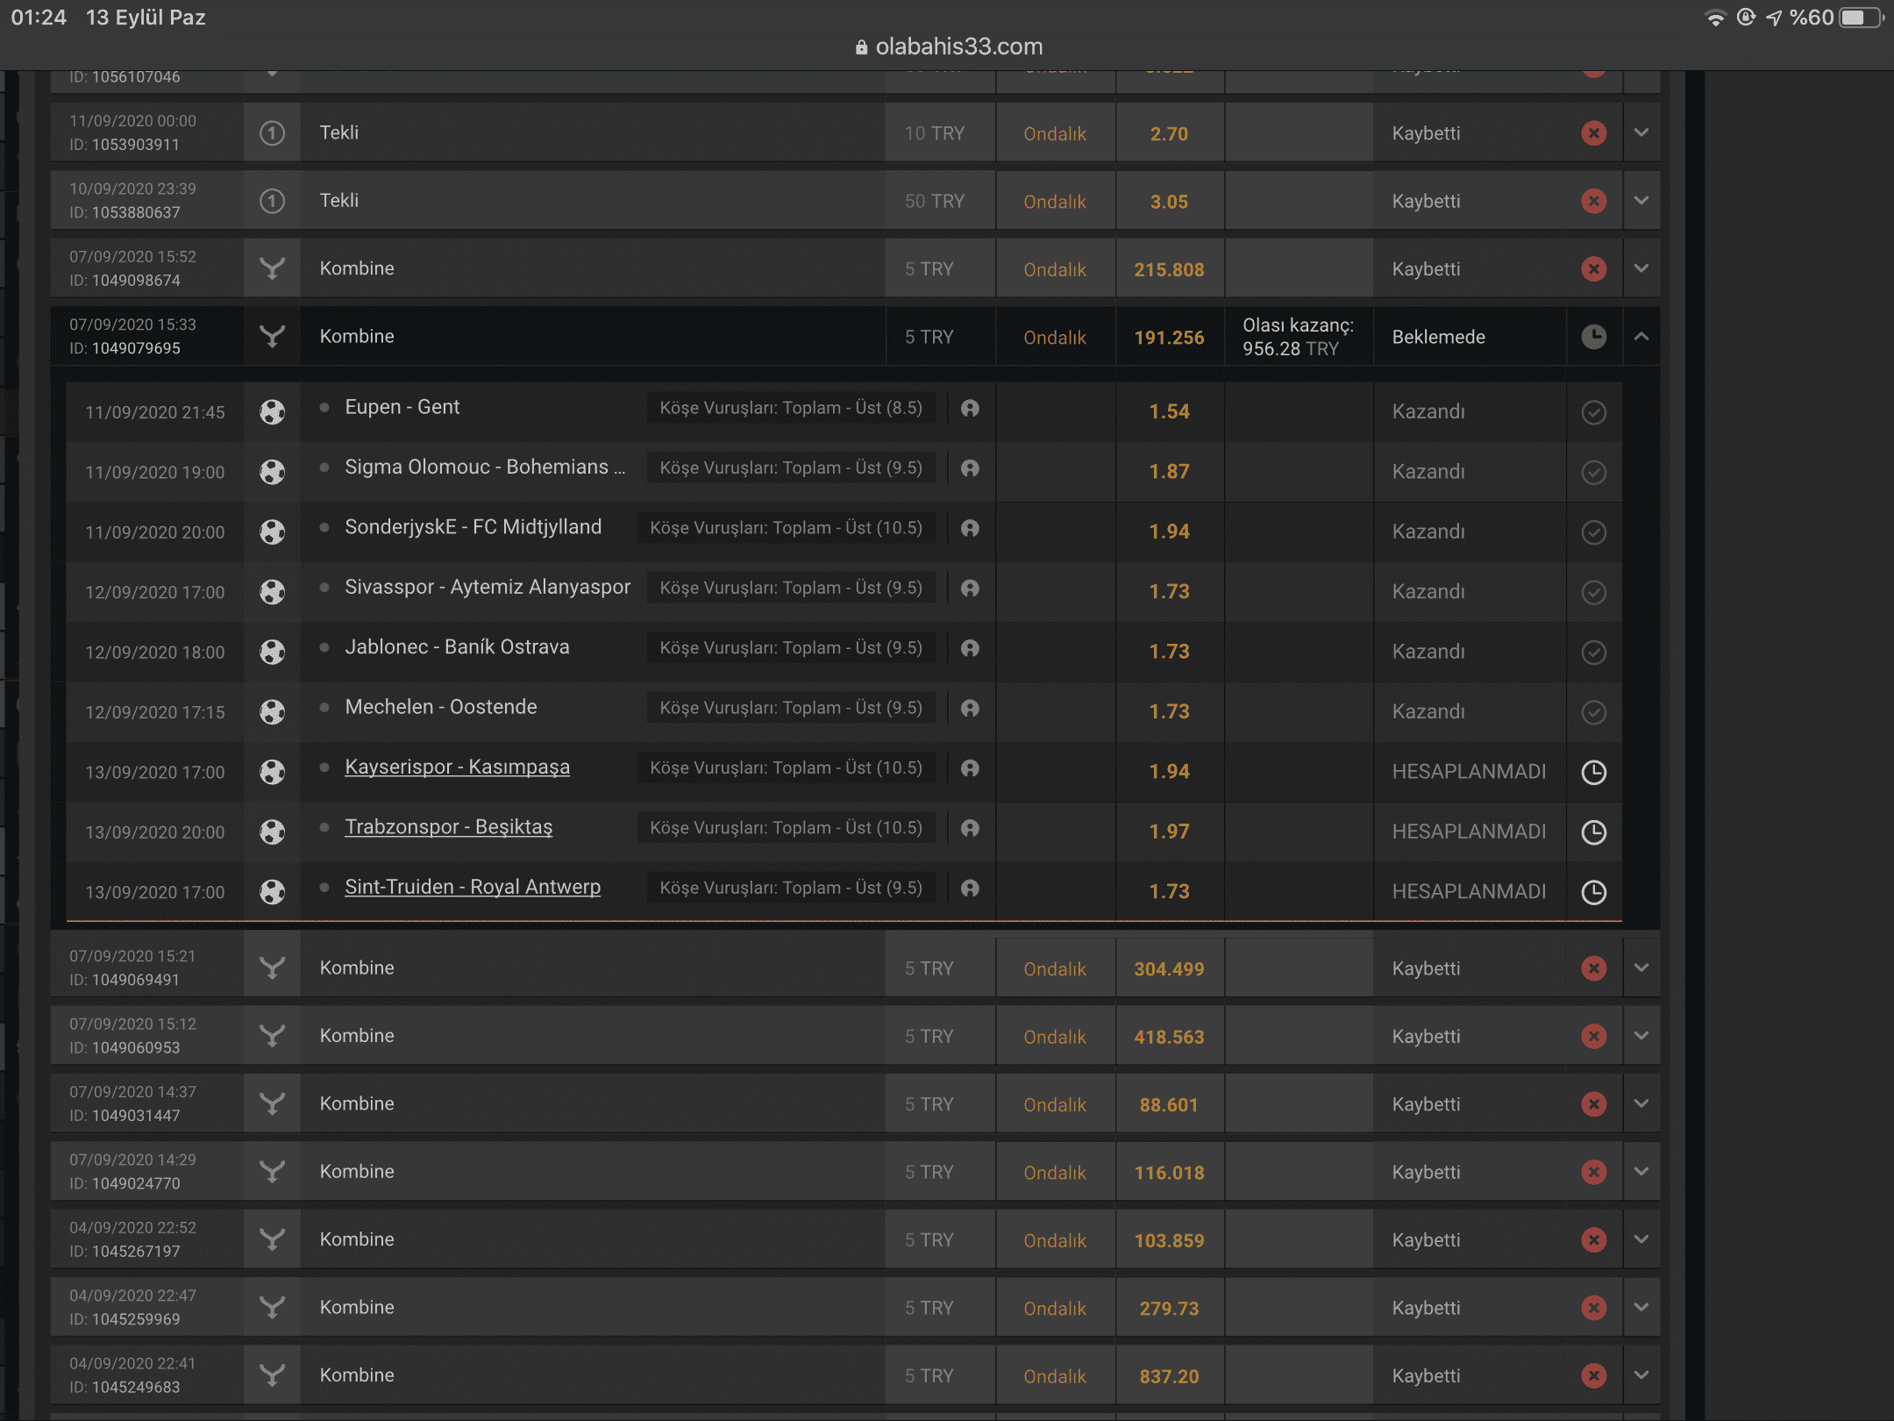
Task: Open statistics icon for Sint-Truiden - Royal Antwerp
Action: (970, 888)
